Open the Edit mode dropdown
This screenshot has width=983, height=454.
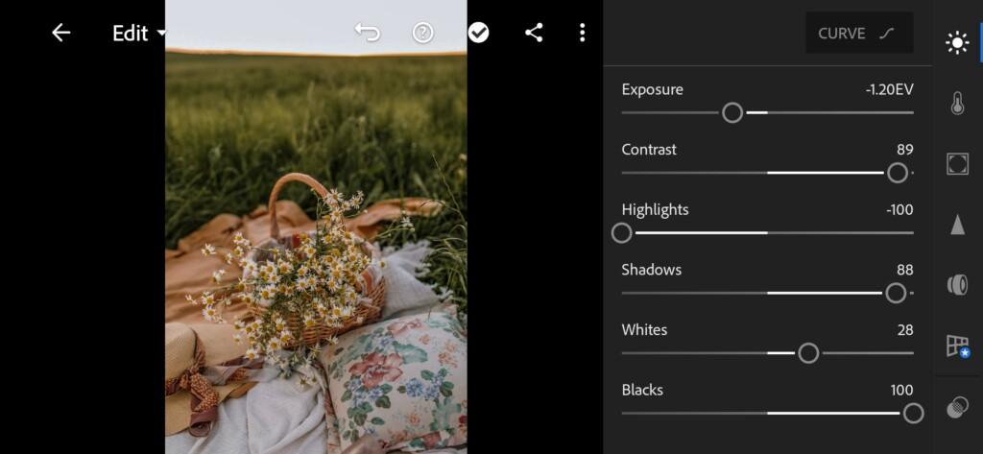click(x=140, y=33)
